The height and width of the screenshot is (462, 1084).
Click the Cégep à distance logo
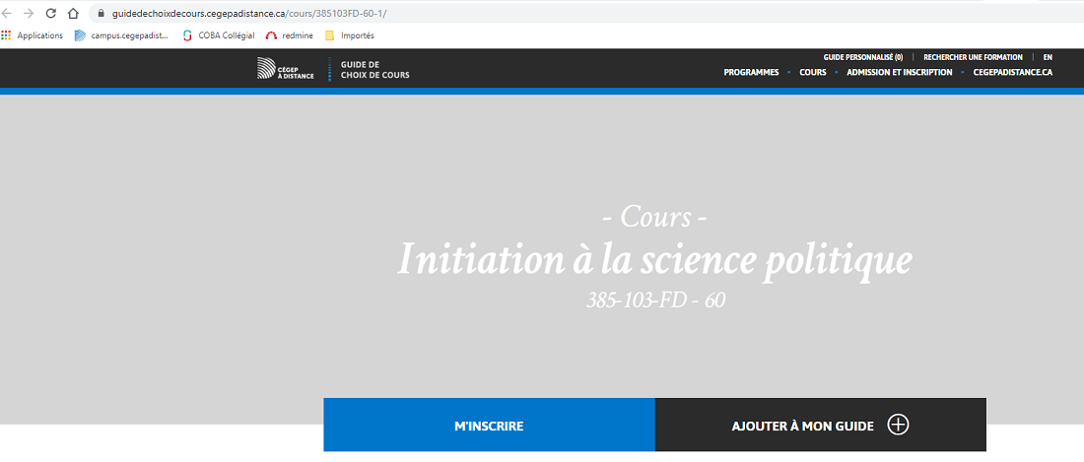[285, 69]
